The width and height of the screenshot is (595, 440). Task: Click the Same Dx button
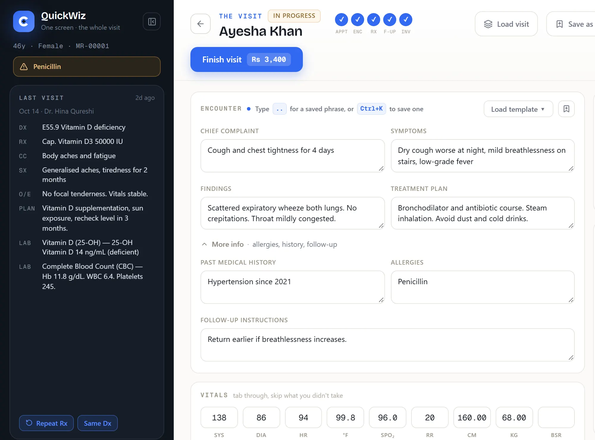pos(98,423)
